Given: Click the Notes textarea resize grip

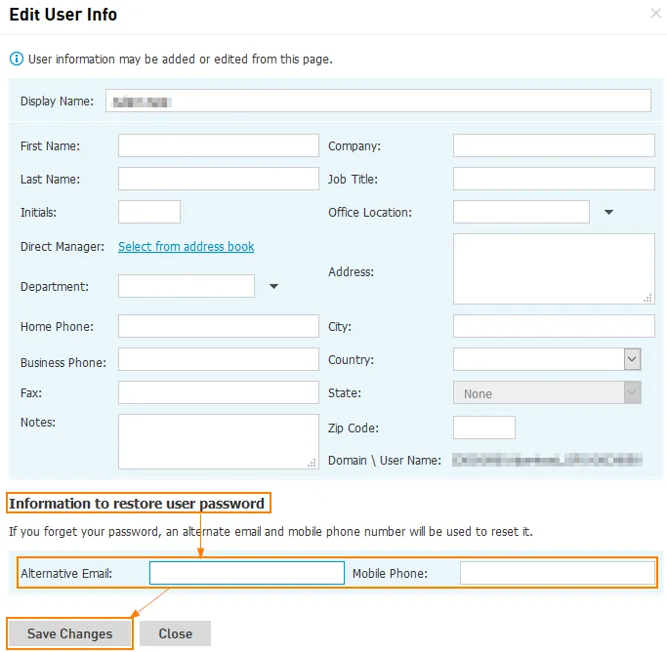Looking at the screenshot, I should click(x=312, y=464).
